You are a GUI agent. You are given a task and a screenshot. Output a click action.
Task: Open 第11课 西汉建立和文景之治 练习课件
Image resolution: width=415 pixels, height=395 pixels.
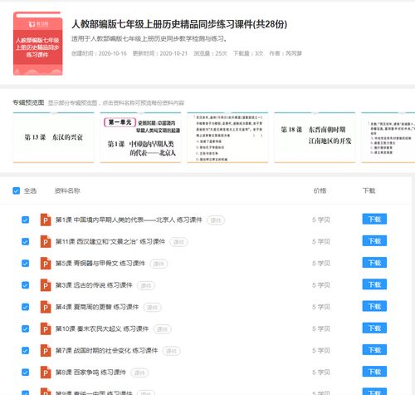pos(110,242)
